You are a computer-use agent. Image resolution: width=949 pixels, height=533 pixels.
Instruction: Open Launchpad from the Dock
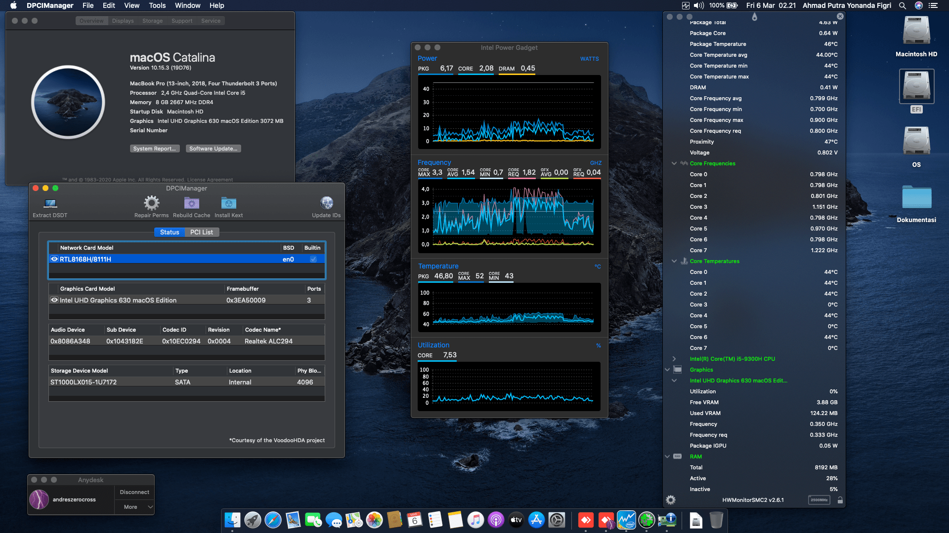point(253,520)
